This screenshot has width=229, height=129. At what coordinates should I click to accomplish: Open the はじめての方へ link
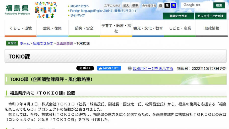(79, 6)
